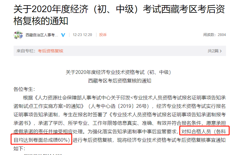Click the chevron arrow beside 共2篇
Viewport: 236px width, 155px height.
(x=221, y=51)
